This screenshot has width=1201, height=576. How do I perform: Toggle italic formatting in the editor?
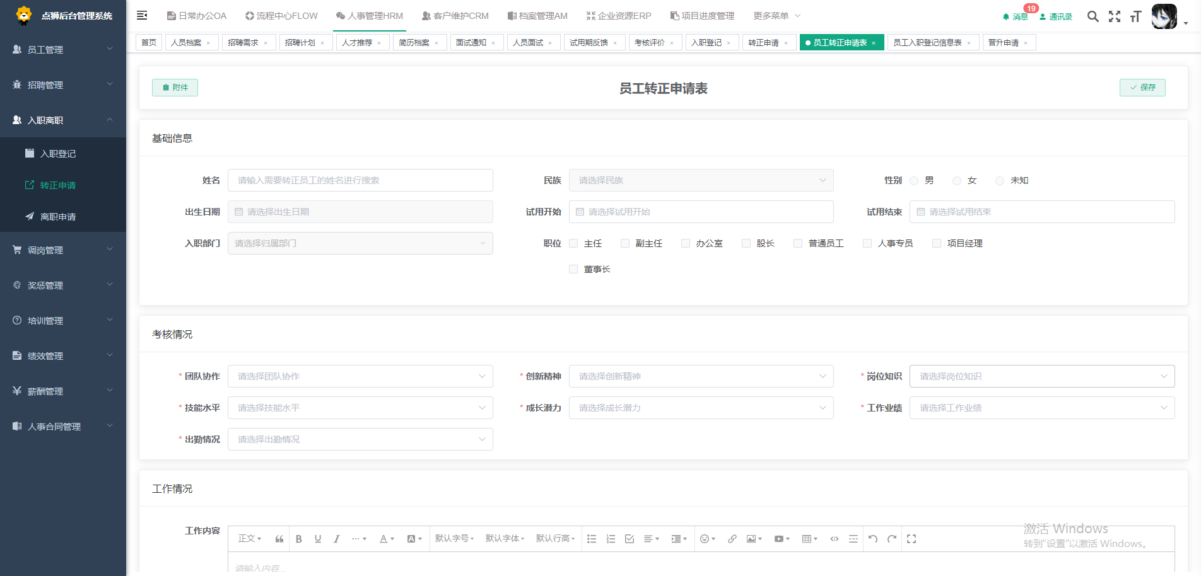[x=337, y=539]
